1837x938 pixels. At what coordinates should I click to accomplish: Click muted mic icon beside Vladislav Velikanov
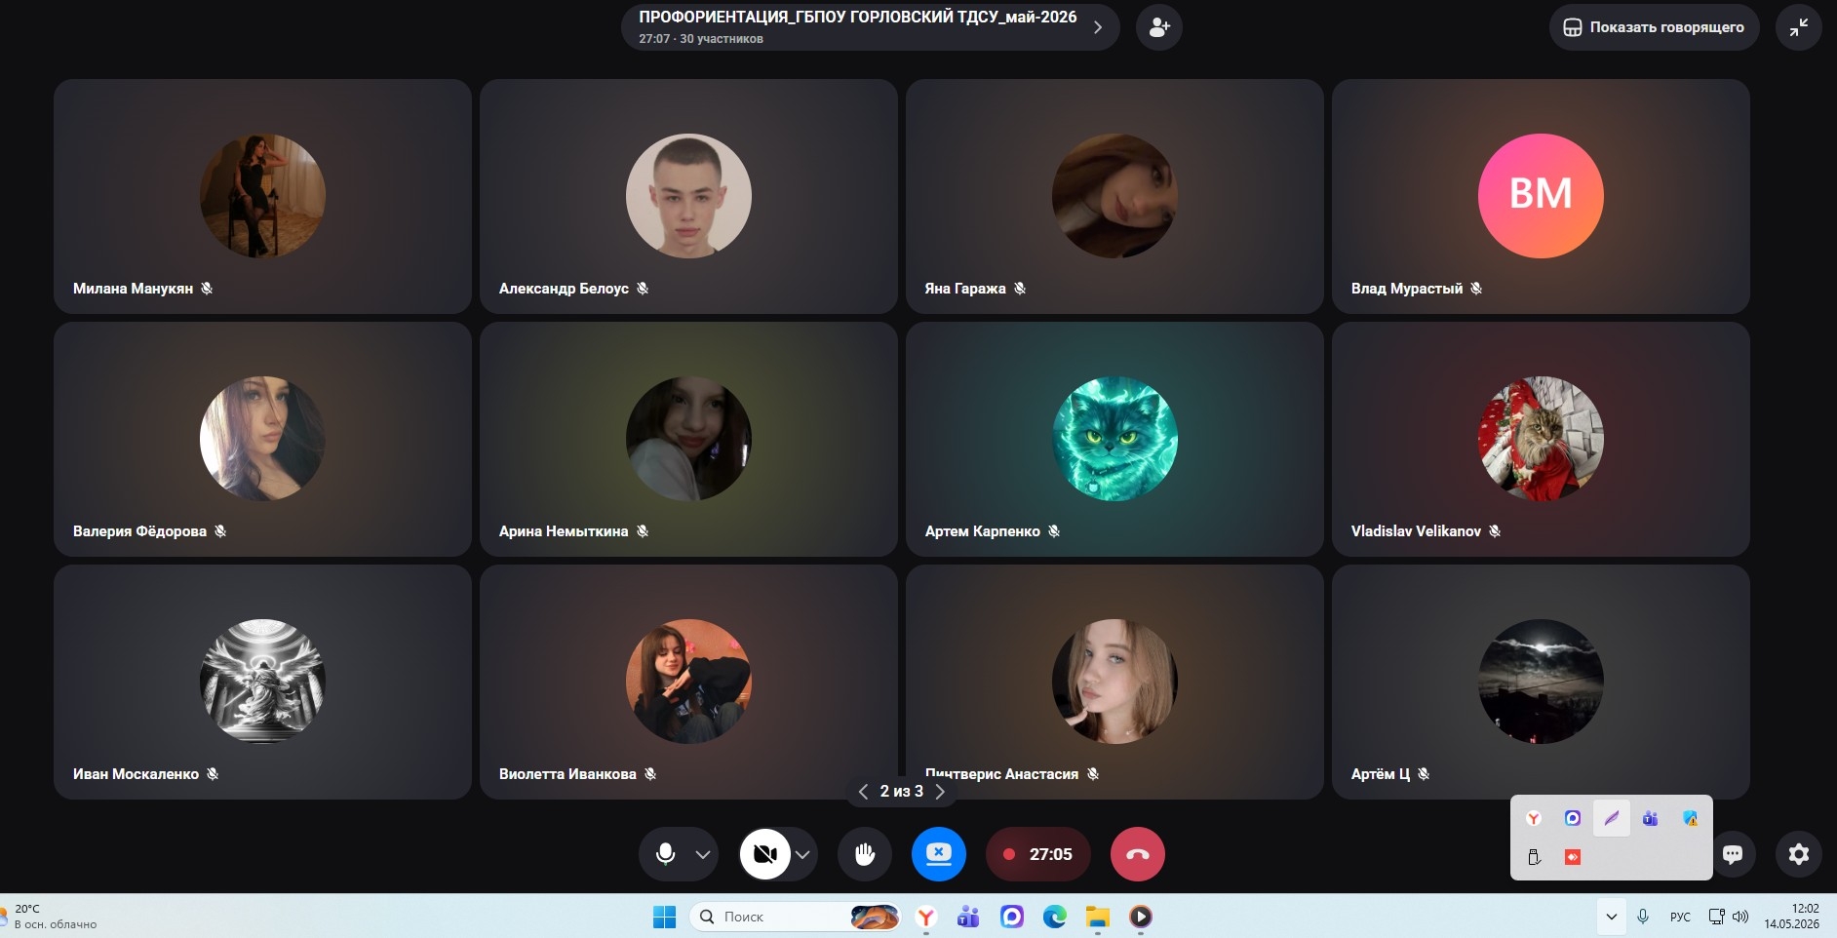click(x=1495, y=531)
